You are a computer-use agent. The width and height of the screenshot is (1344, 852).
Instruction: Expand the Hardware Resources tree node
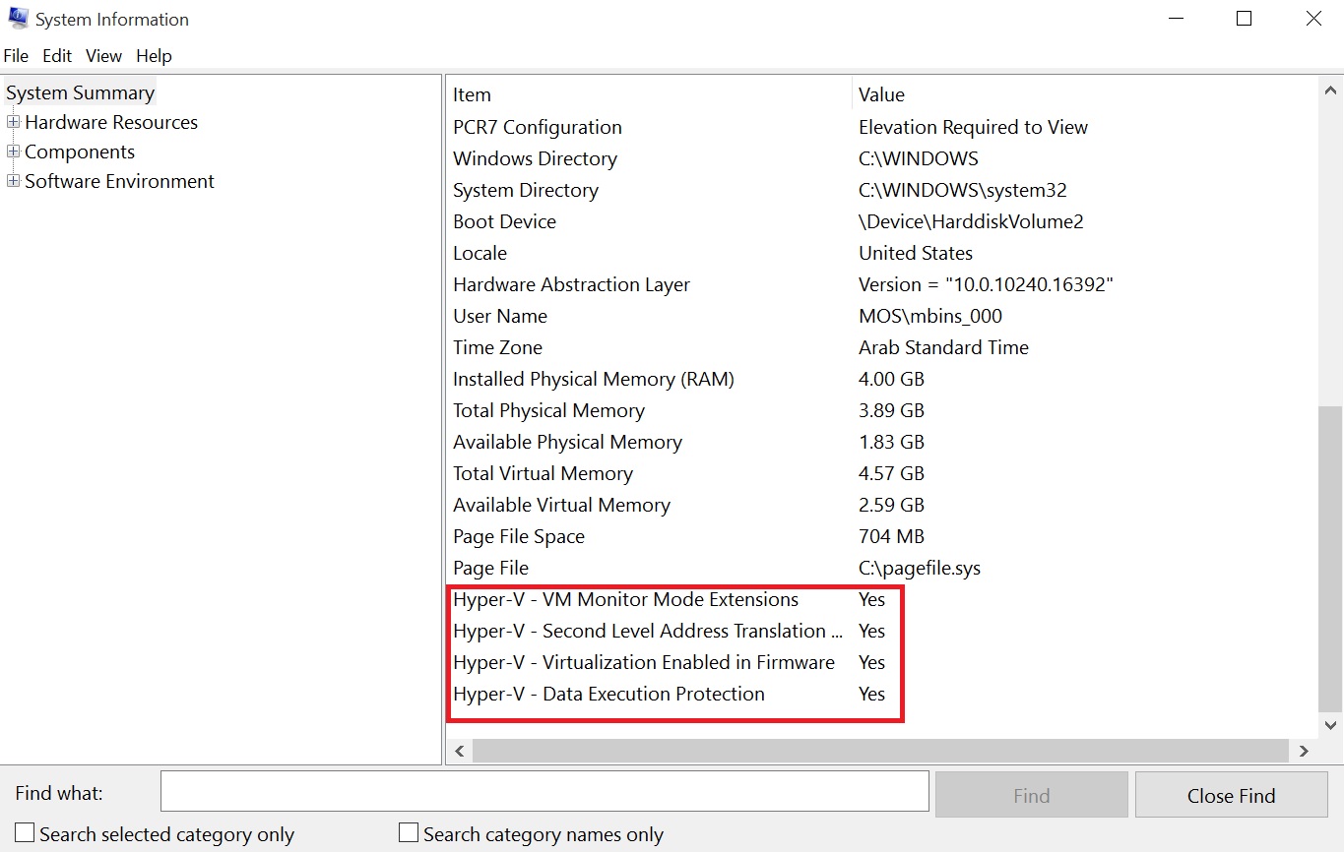13,123
